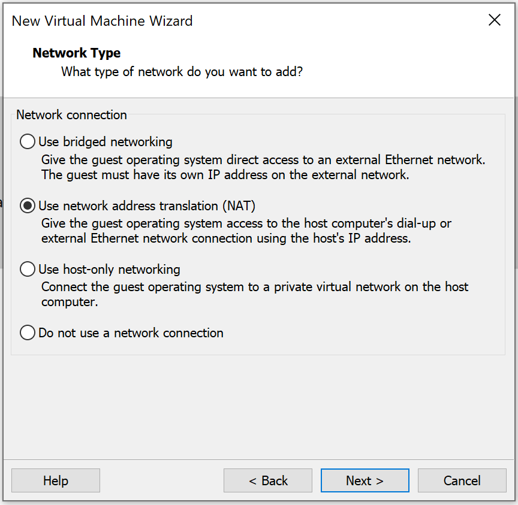Click the radio circle beside 'Use host-only networking'
The height and width of the screenshot is (505, 518).
click(x=27, y=269)
